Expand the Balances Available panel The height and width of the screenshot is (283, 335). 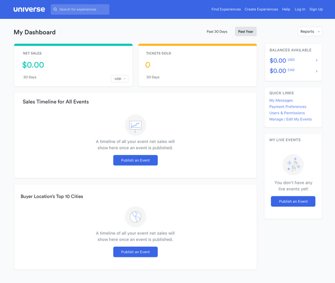click(293, 50)
